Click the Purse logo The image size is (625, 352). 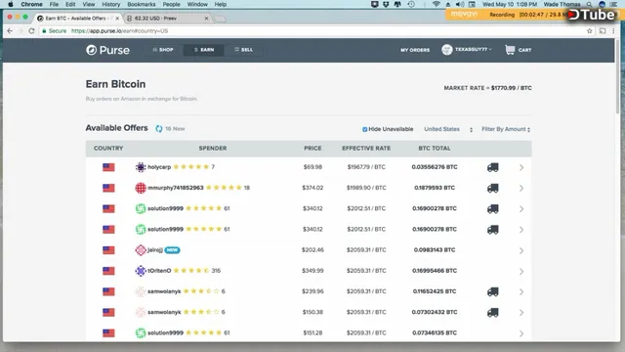(x=107, y=50)
